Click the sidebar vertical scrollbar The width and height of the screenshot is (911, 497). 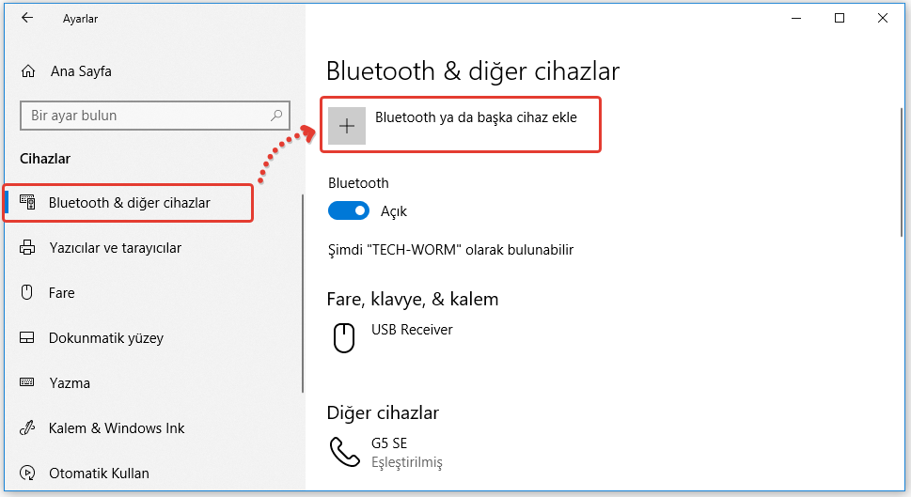(303, 291)
